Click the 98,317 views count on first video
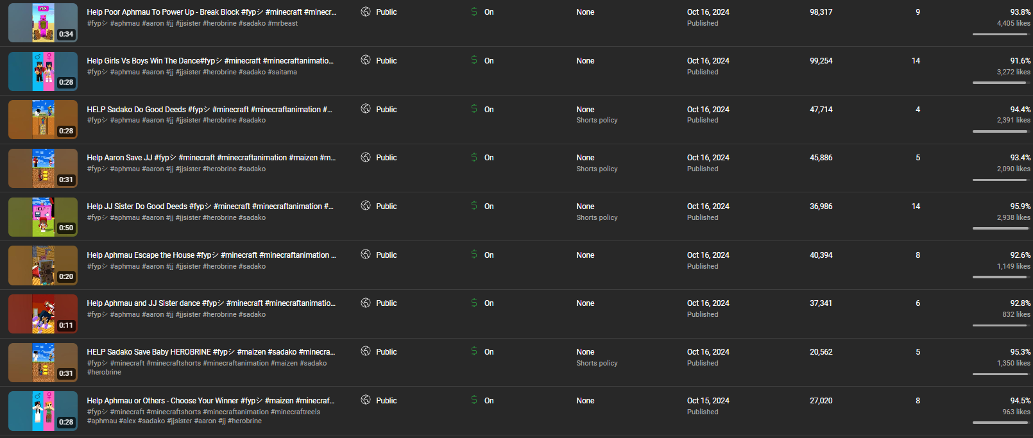Image resolution: width=1033 pixels, height=438 pixels. [x=821, y=12]
